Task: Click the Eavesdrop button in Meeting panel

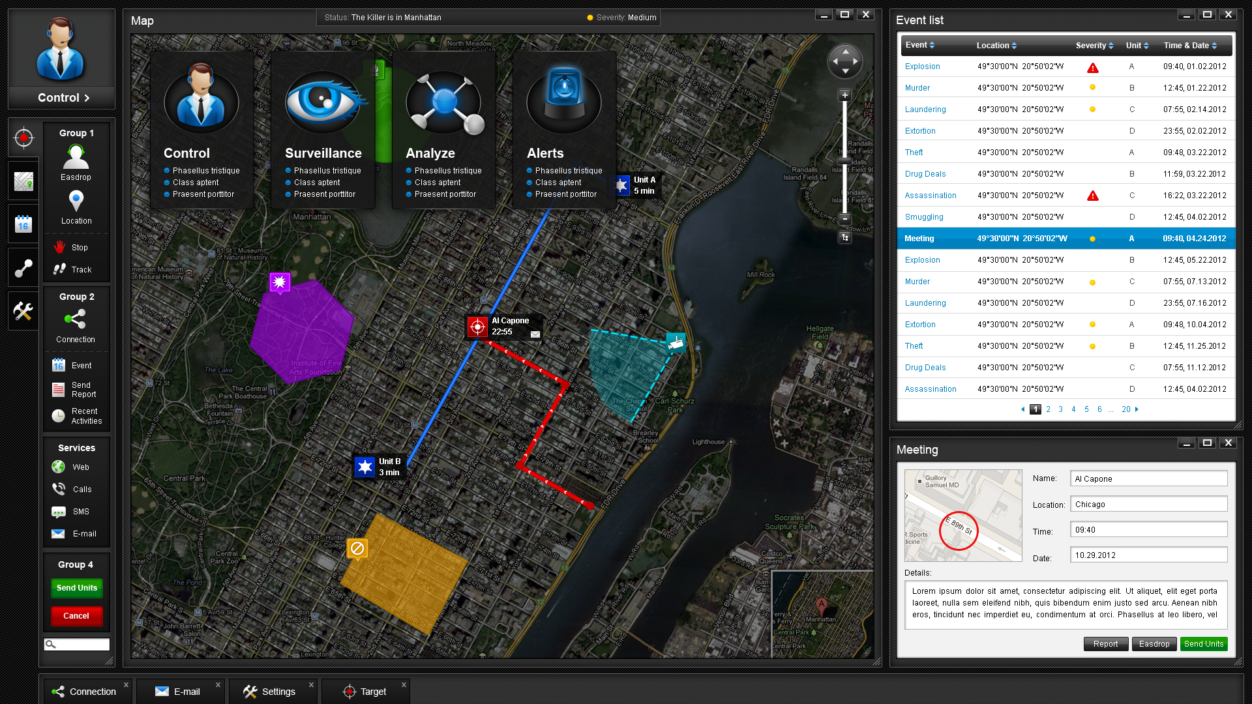Action: 1154,644
